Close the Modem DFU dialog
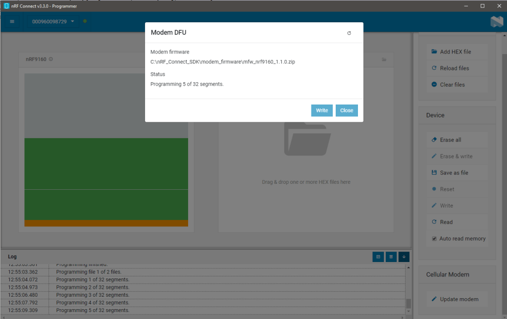The image size is (507, 319). [x=347, y=110]
